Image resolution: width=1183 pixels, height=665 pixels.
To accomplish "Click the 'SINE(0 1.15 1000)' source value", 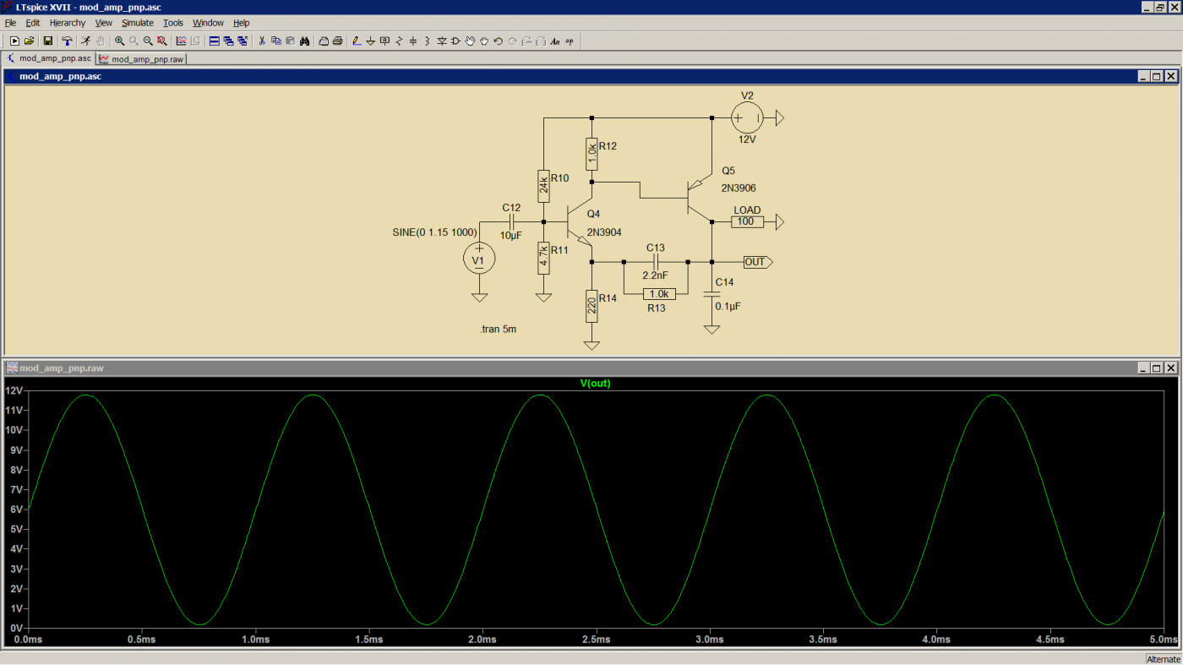I will pyautogui.click(x=435, y=232).
